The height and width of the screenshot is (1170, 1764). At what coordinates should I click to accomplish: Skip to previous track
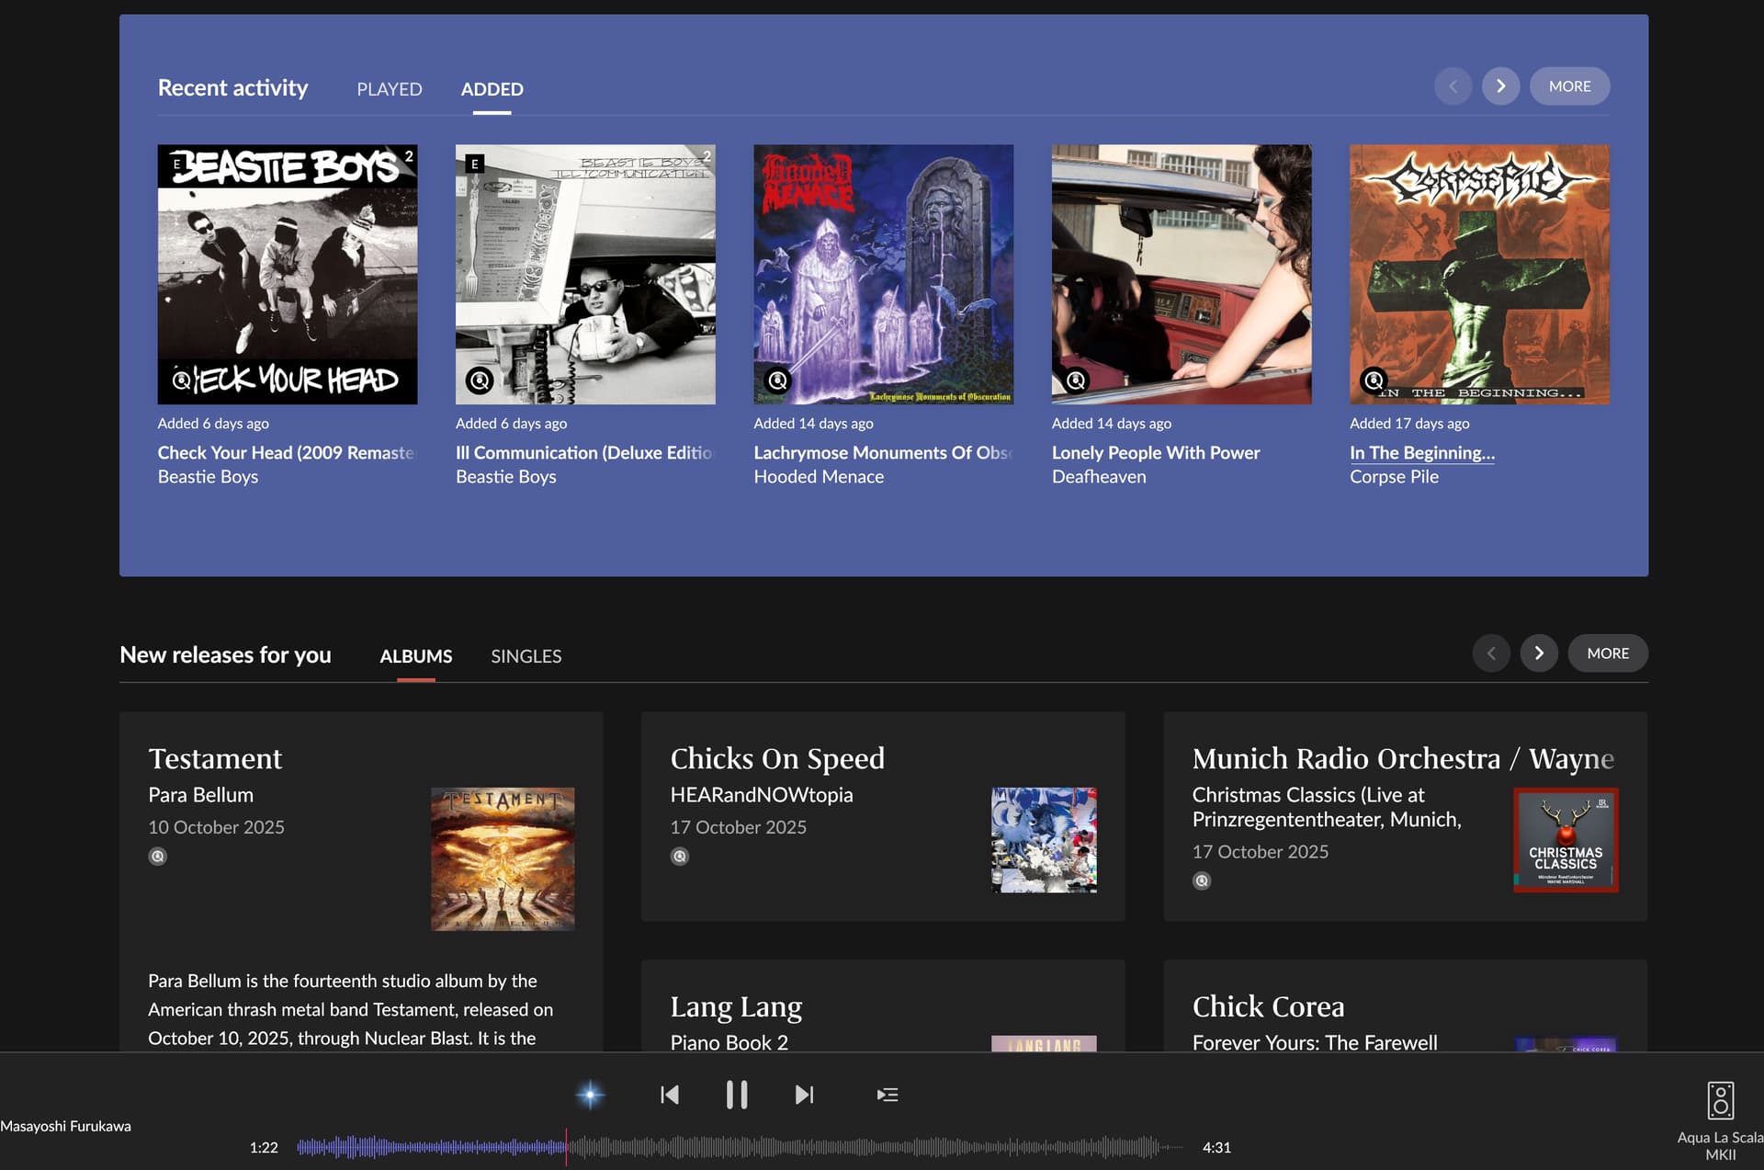[x=670, y=1095]
